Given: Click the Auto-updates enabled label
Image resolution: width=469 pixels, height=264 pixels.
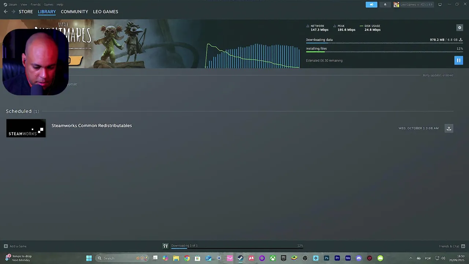Looking at the screenshot, I should (x=438, y=75).
